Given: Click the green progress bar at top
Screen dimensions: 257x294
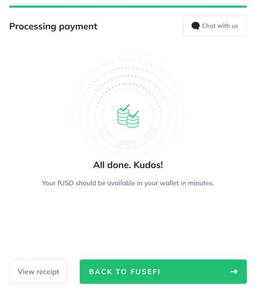Looking at the screenshot, I should (x=128, y=7).
